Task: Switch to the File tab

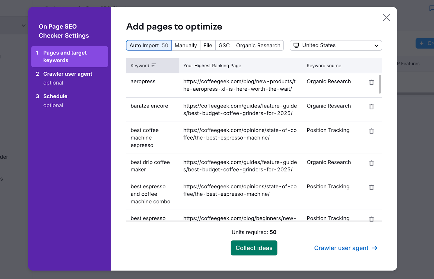Action: point(208,45)
